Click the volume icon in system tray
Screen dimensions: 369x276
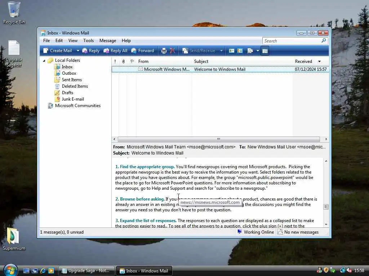pyautogui.click(x=349, y=271)
